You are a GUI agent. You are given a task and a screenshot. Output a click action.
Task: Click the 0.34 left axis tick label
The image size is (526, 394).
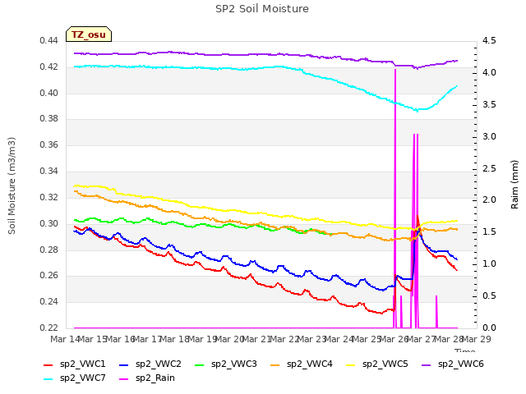pyautogui.click(x=49, y=172)
